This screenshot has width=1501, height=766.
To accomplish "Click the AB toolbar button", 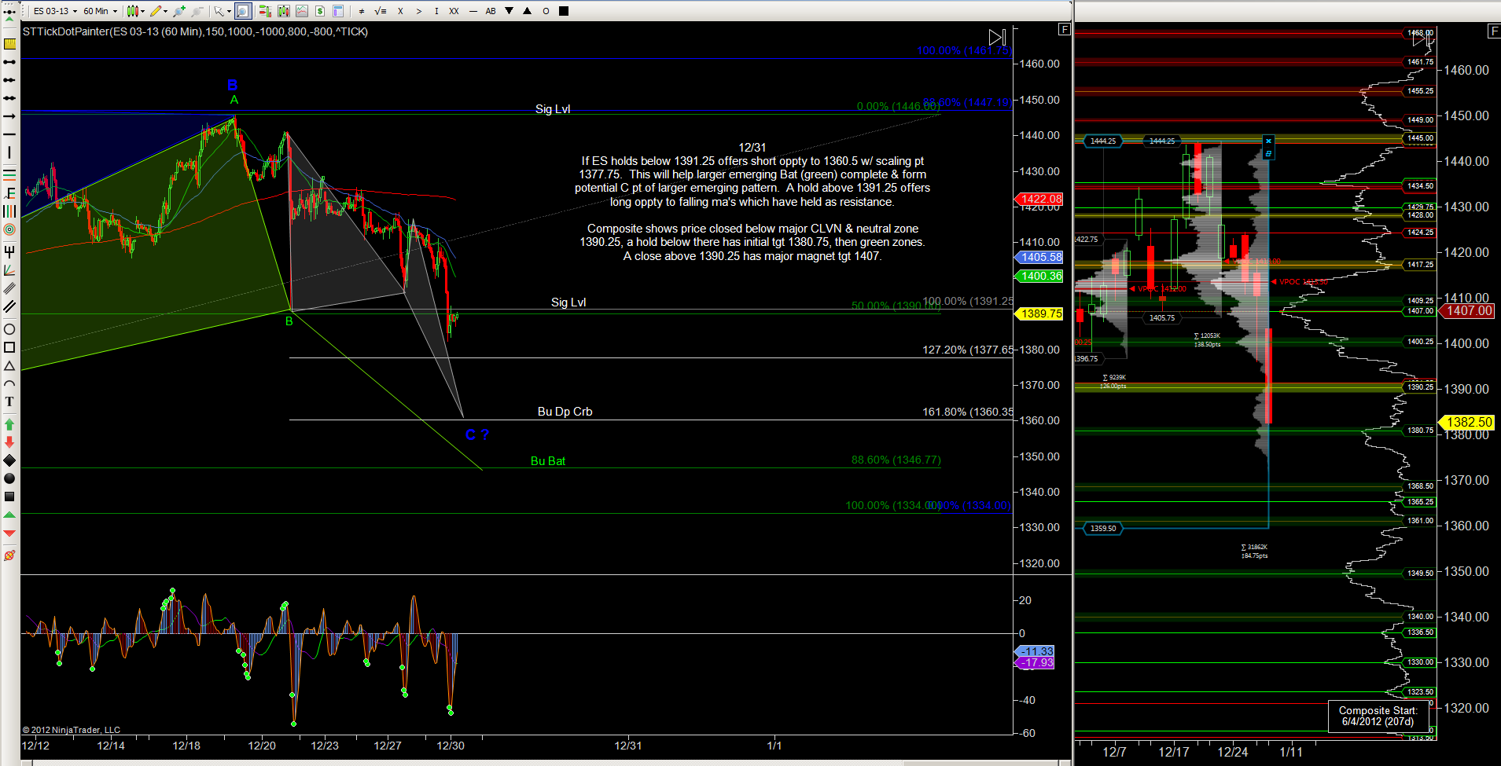I will coord(491,11).
